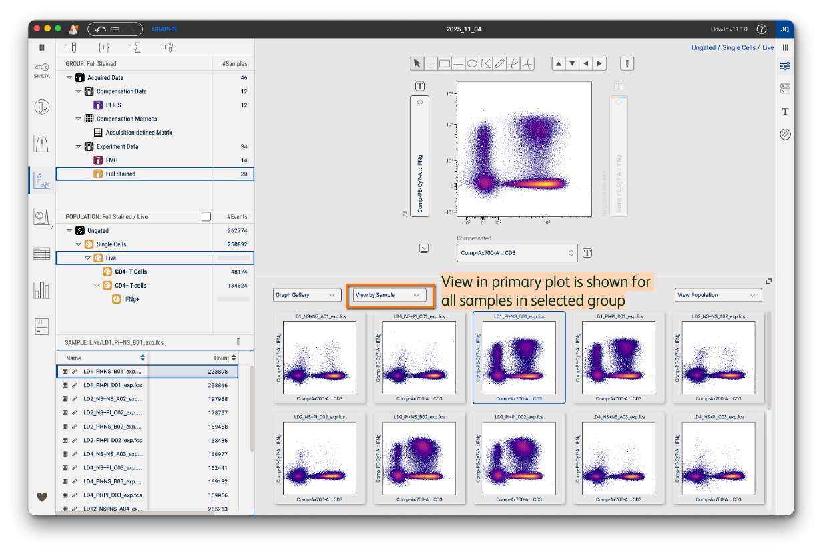Select the LD2_PI+PI_D02_exp.fcs gallery thumbnail
Screen dimensions: 829x558
tap(519, 458)
